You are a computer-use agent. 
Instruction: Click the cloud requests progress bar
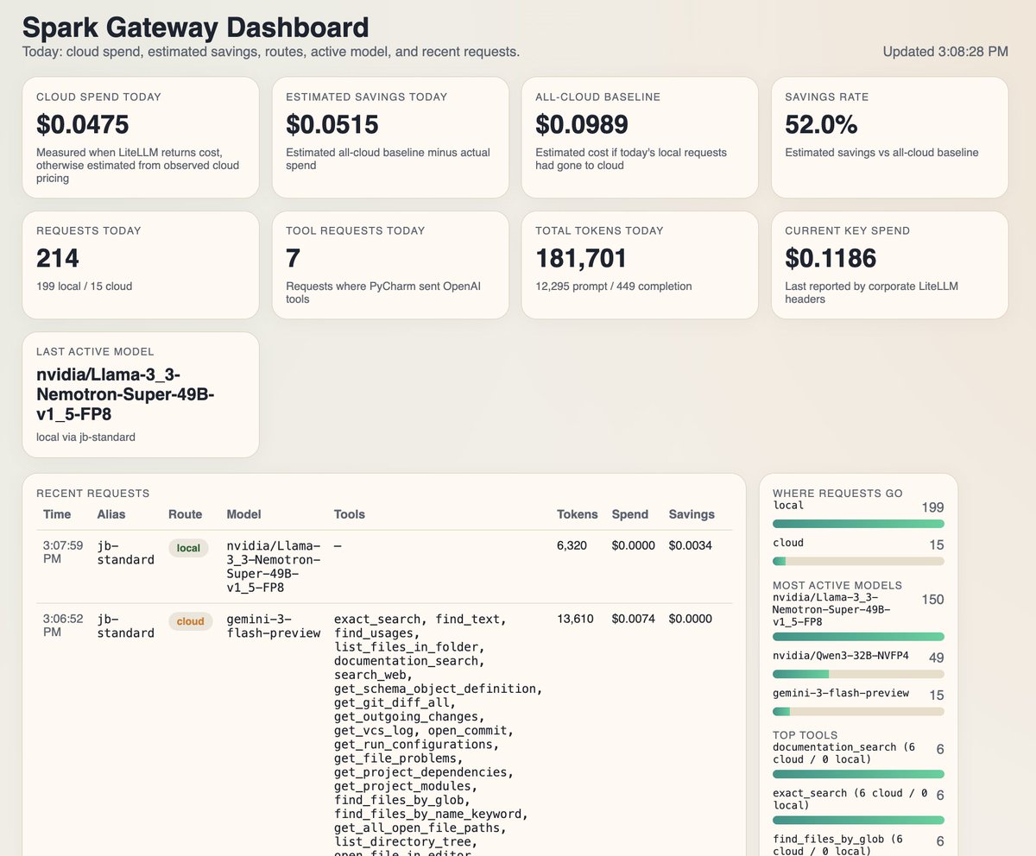(x=858, y=562)
